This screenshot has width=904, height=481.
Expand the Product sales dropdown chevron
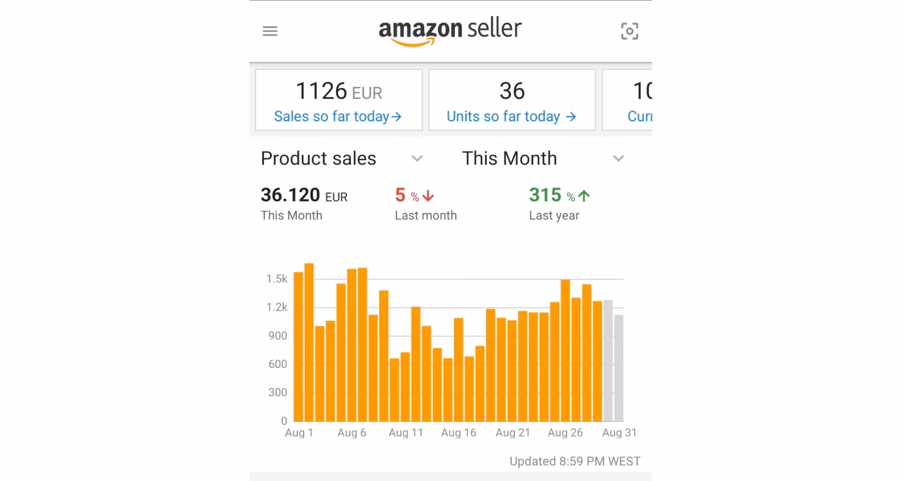417,158
